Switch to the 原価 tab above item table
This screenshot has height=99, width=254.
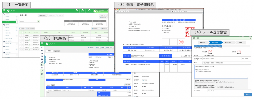tap(53, 85)
